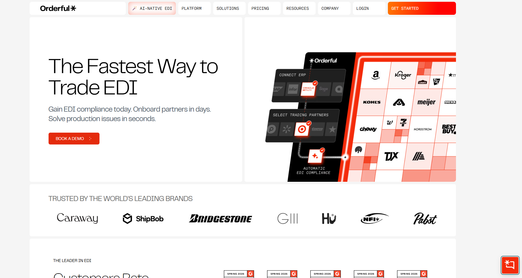Click the Bridgestone brand logo
The height and width of the screenshot is (278, 522).
pos(221,218)
